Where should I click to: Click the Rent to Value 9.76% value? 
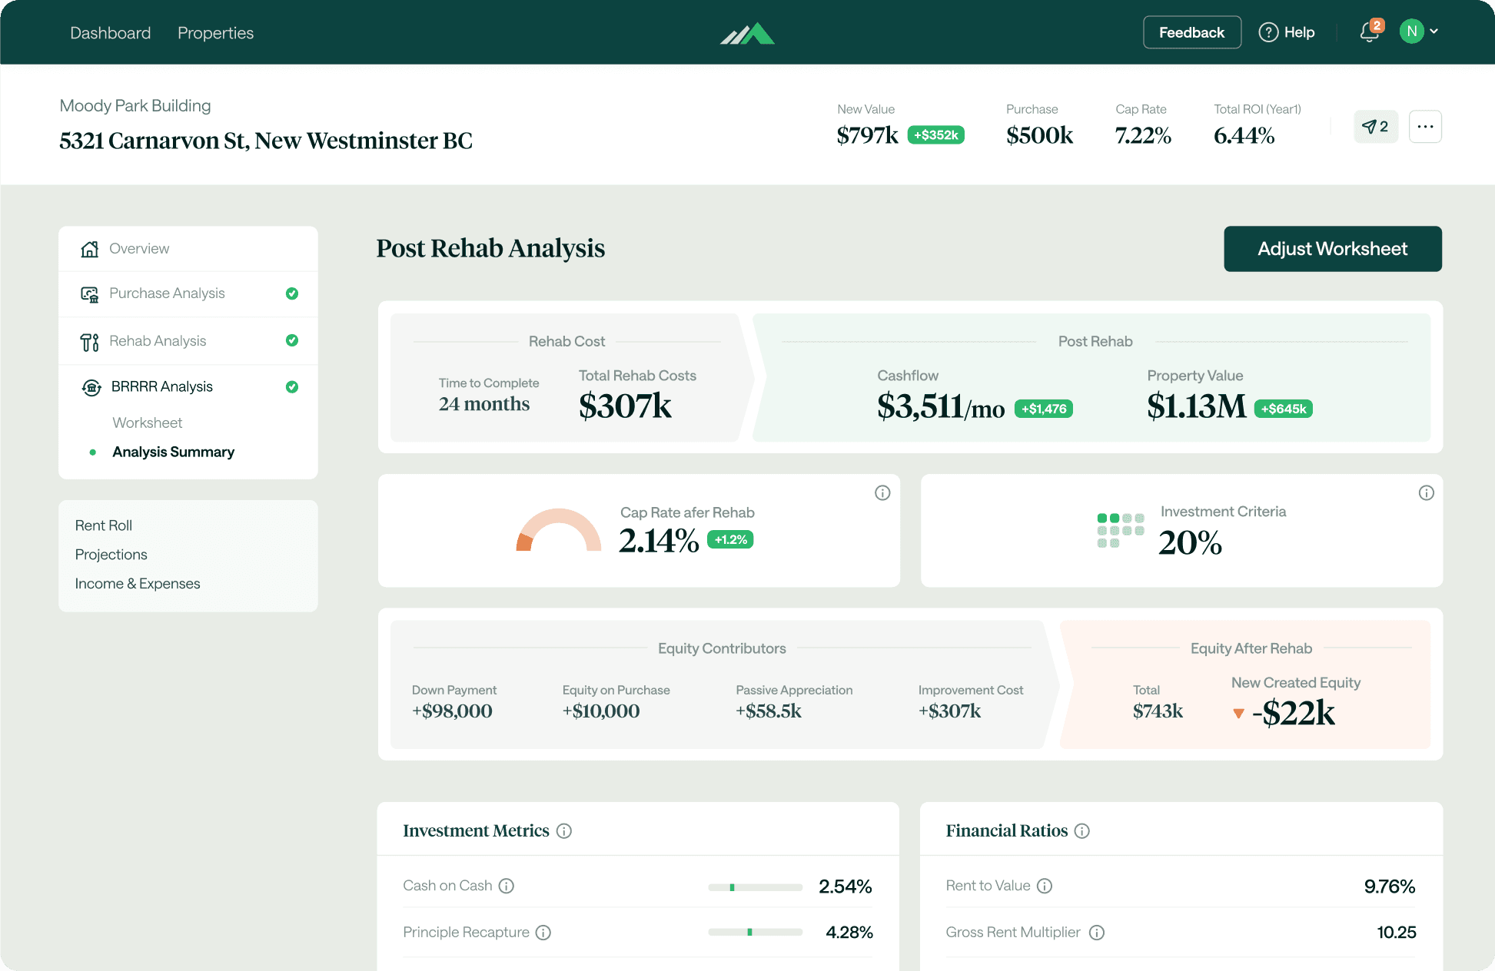[x=1390, y=886]
